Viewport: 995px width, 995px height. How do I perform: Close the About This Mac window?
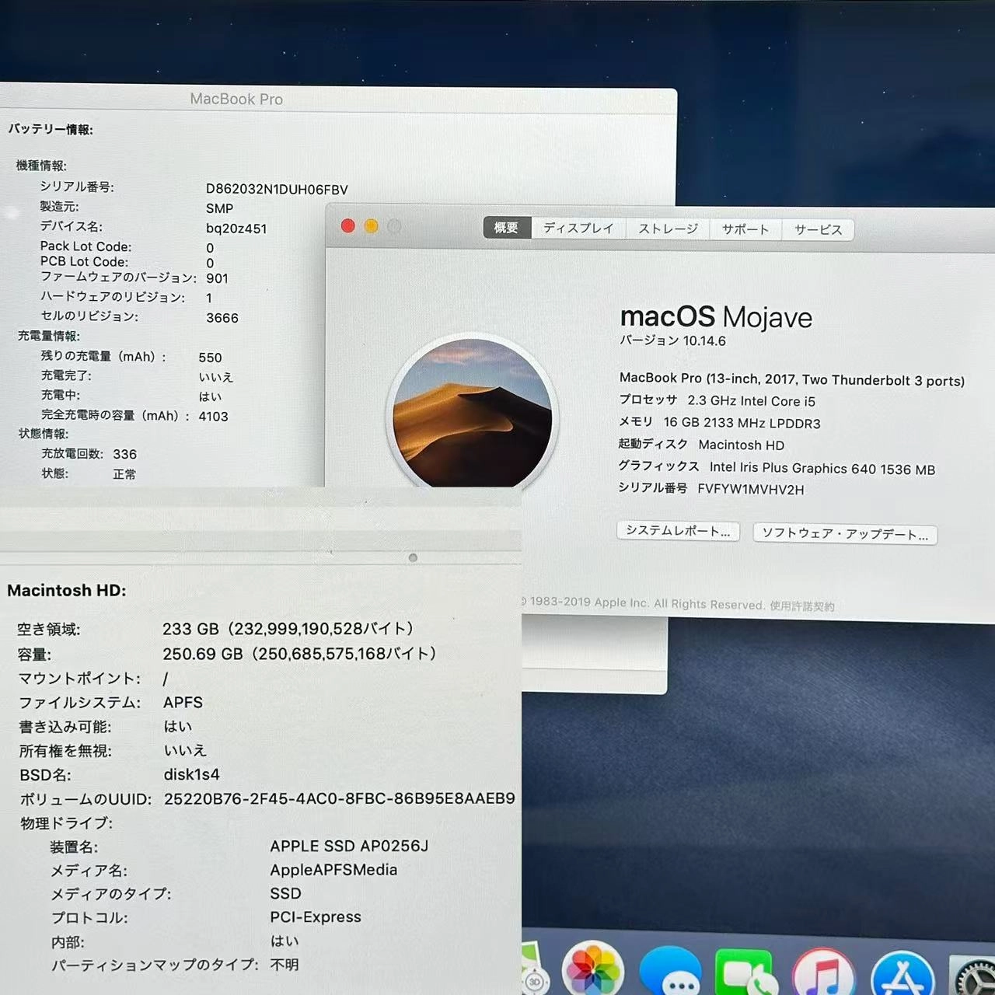(x=347, y=225)
